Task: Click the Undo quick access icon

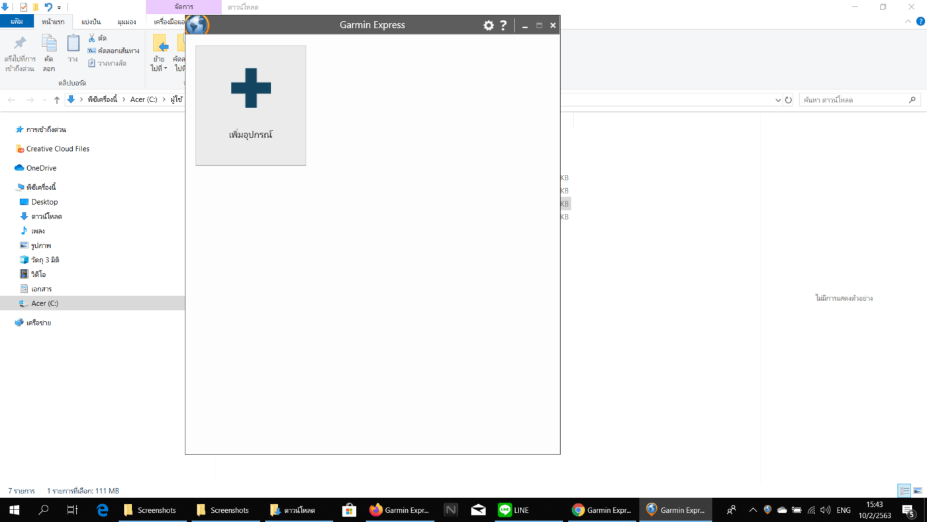Action: [48, 7]
